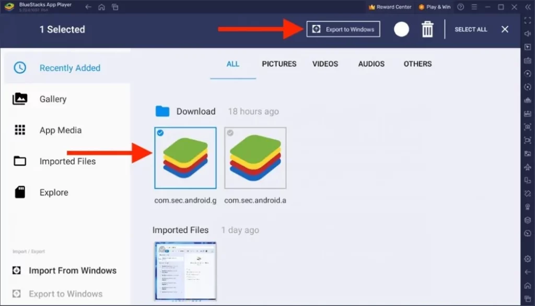Viewport: 535px width, 306px height.
Task: Click the Export to Windows button in top bar
Action: tap(343, 29)
